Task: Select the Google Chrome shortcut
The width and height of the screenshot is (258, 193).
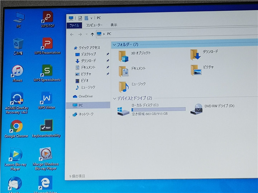Action: pos(16,129)
